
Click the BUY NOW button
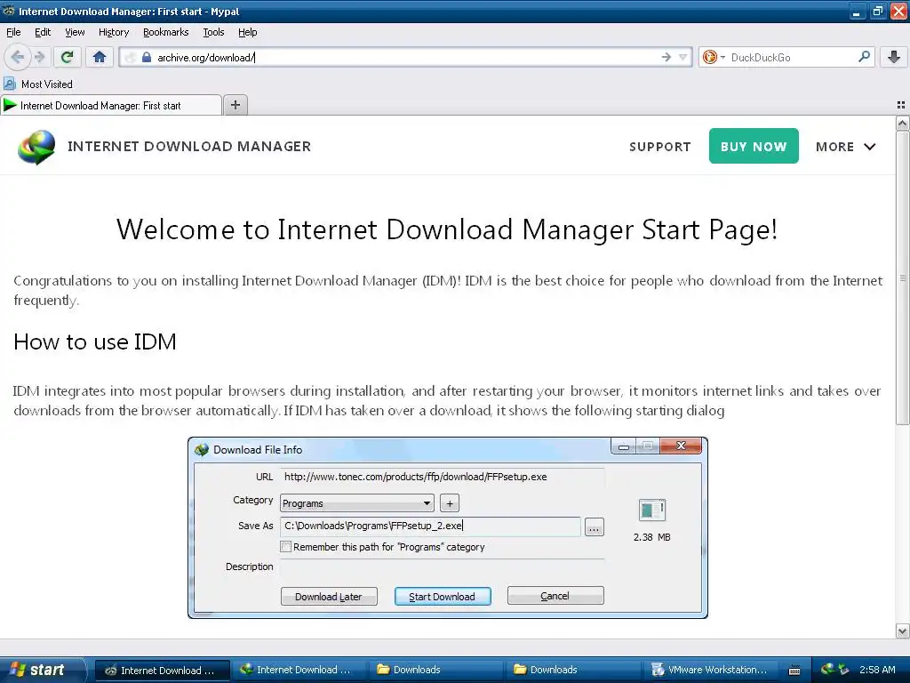(x=754, y=146)
